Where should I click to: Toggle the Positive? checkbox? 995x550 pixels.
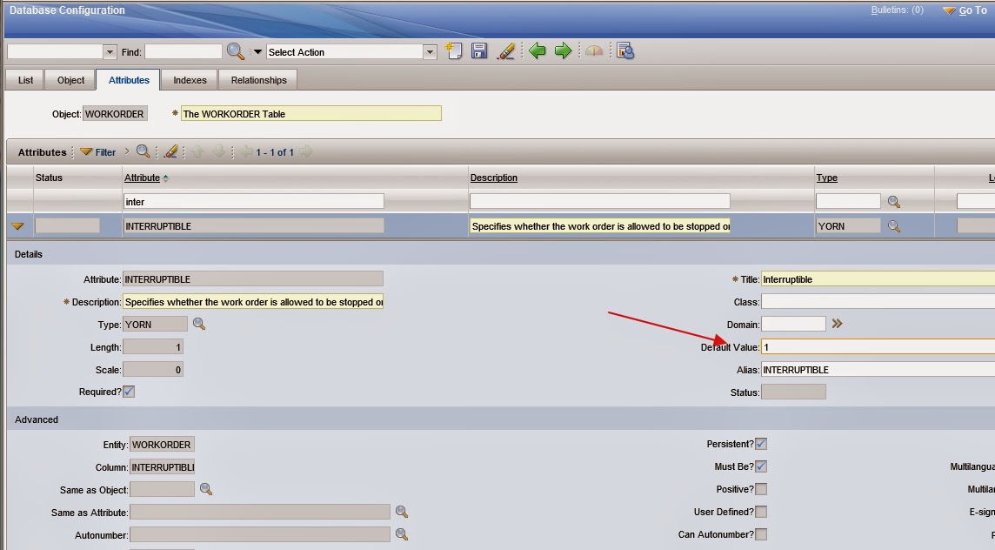coord(761,489)
